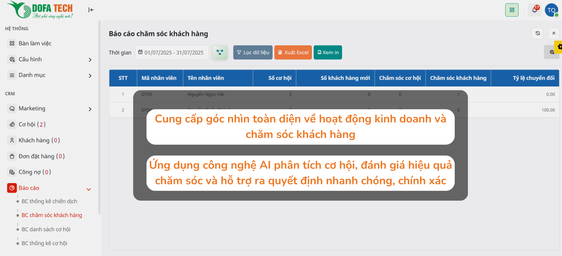
Task: Click the DOFA TECH logo
Action: click(40, 10)
